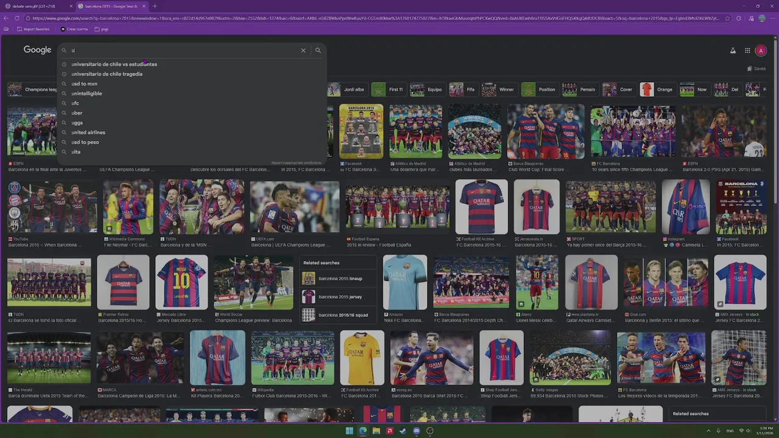Open the Google account avatar menu
The width and height of the screenshot is (779, 438).
tap(761, 50)
